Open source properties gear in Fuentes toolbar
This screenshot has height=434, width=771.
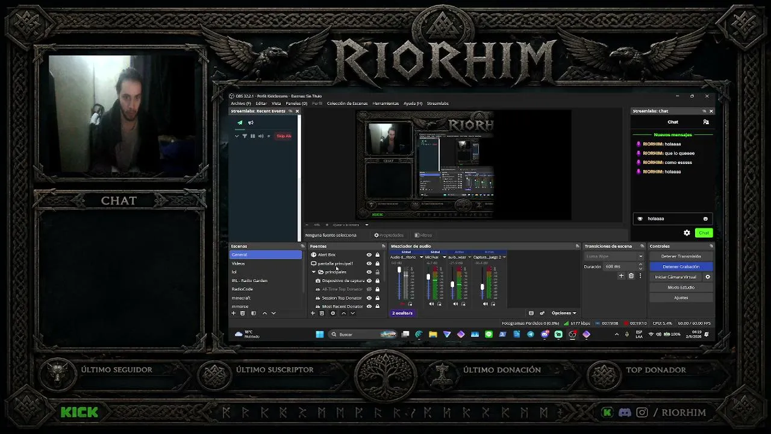(x=332, y=313)
